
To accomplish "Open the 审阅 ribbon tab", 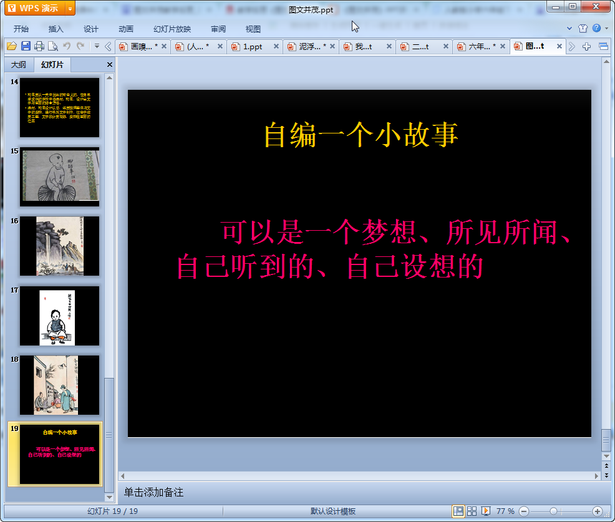I will 218,29.
